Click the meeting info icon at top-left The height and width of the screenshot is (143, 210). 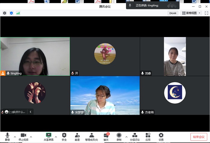4,13
